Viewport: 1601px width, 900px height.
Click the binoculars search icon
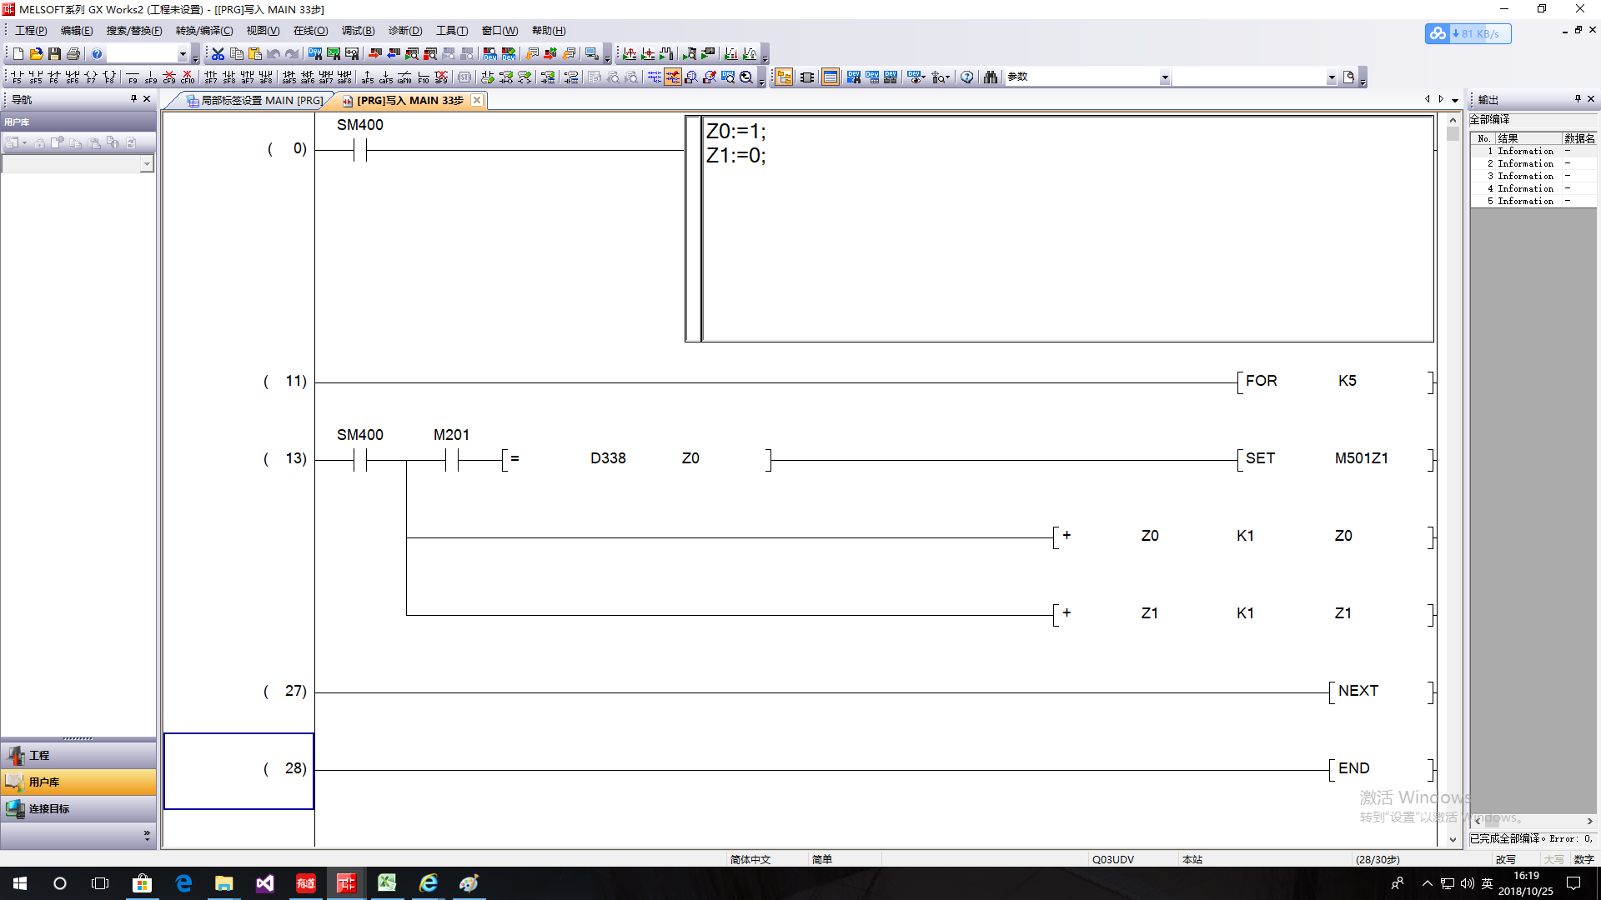pyautogui.click(x=990, y=77)
